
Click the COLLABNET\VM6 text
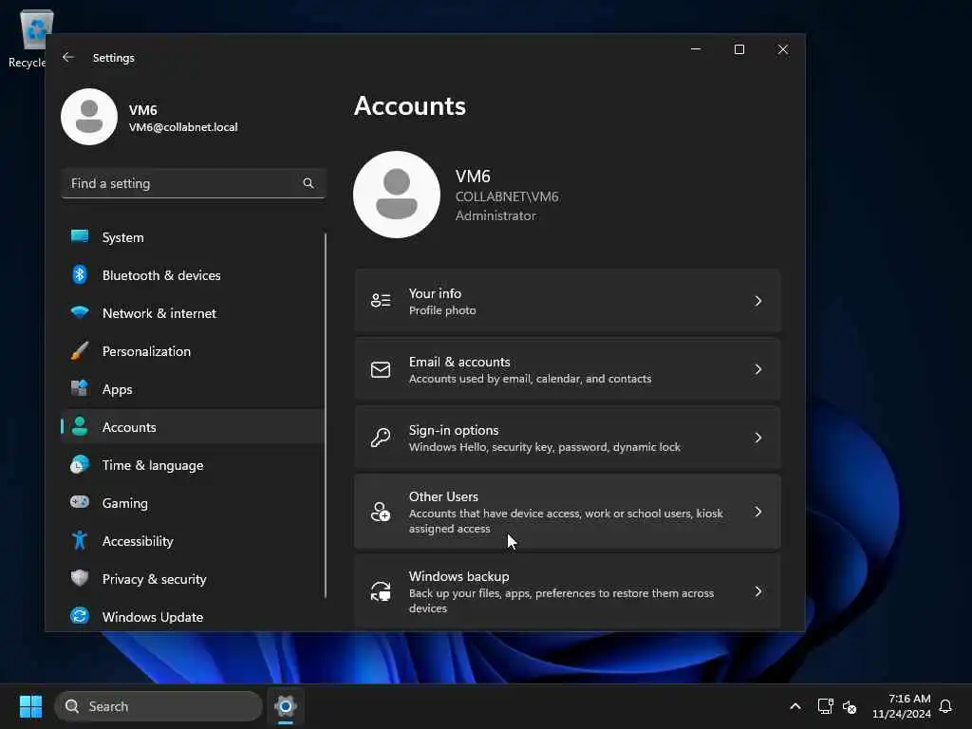click(507, 196)
